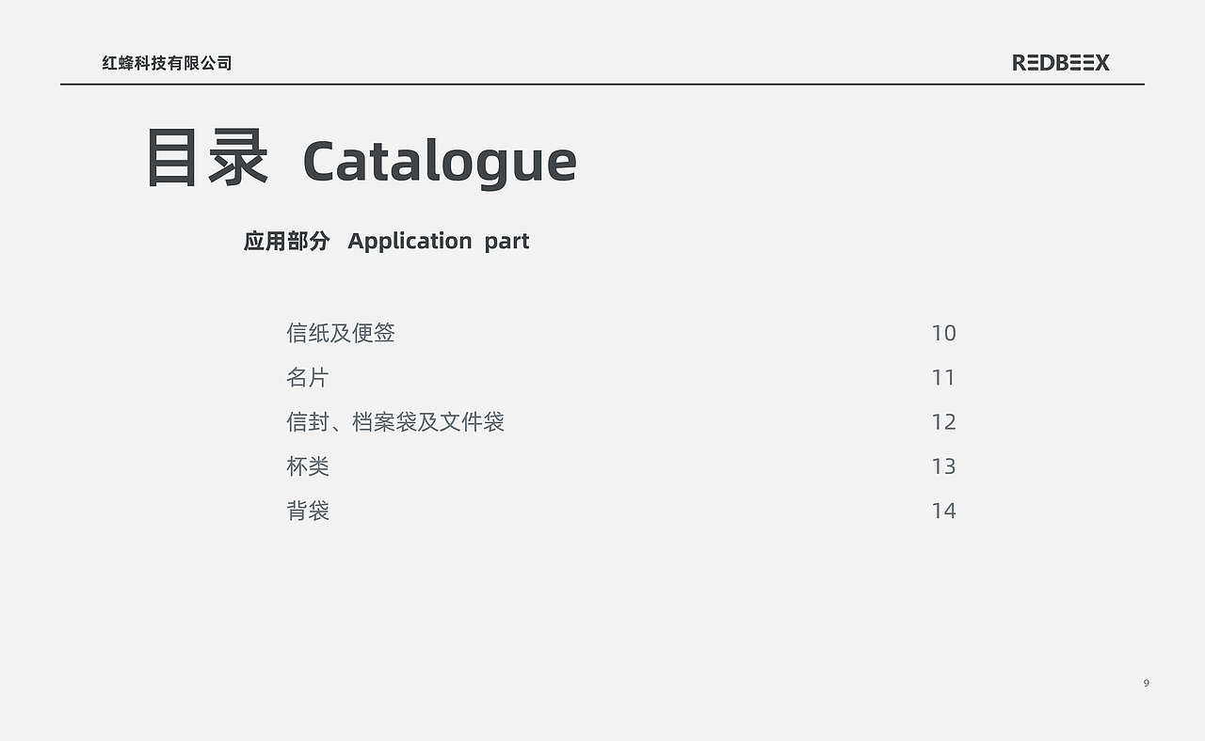This screenshot has height=741, width=1205.
Task: Open the entry 杯类
Action: [308, 466]
